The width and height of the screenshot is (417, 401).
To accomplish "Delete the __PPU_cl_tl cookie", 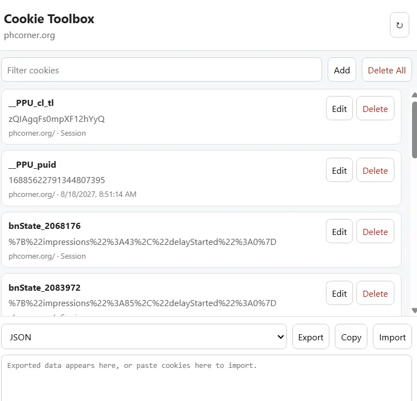I will point(375,108).
